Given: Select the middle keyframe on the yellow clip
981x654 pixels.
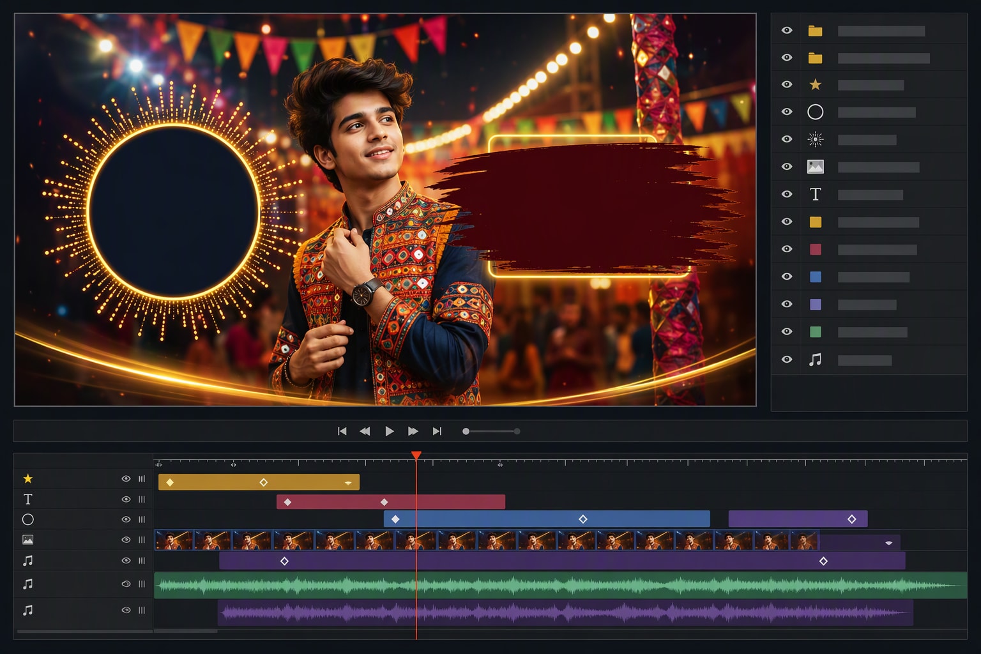Looking at the screenshot, I should click(x=263, y=482).
